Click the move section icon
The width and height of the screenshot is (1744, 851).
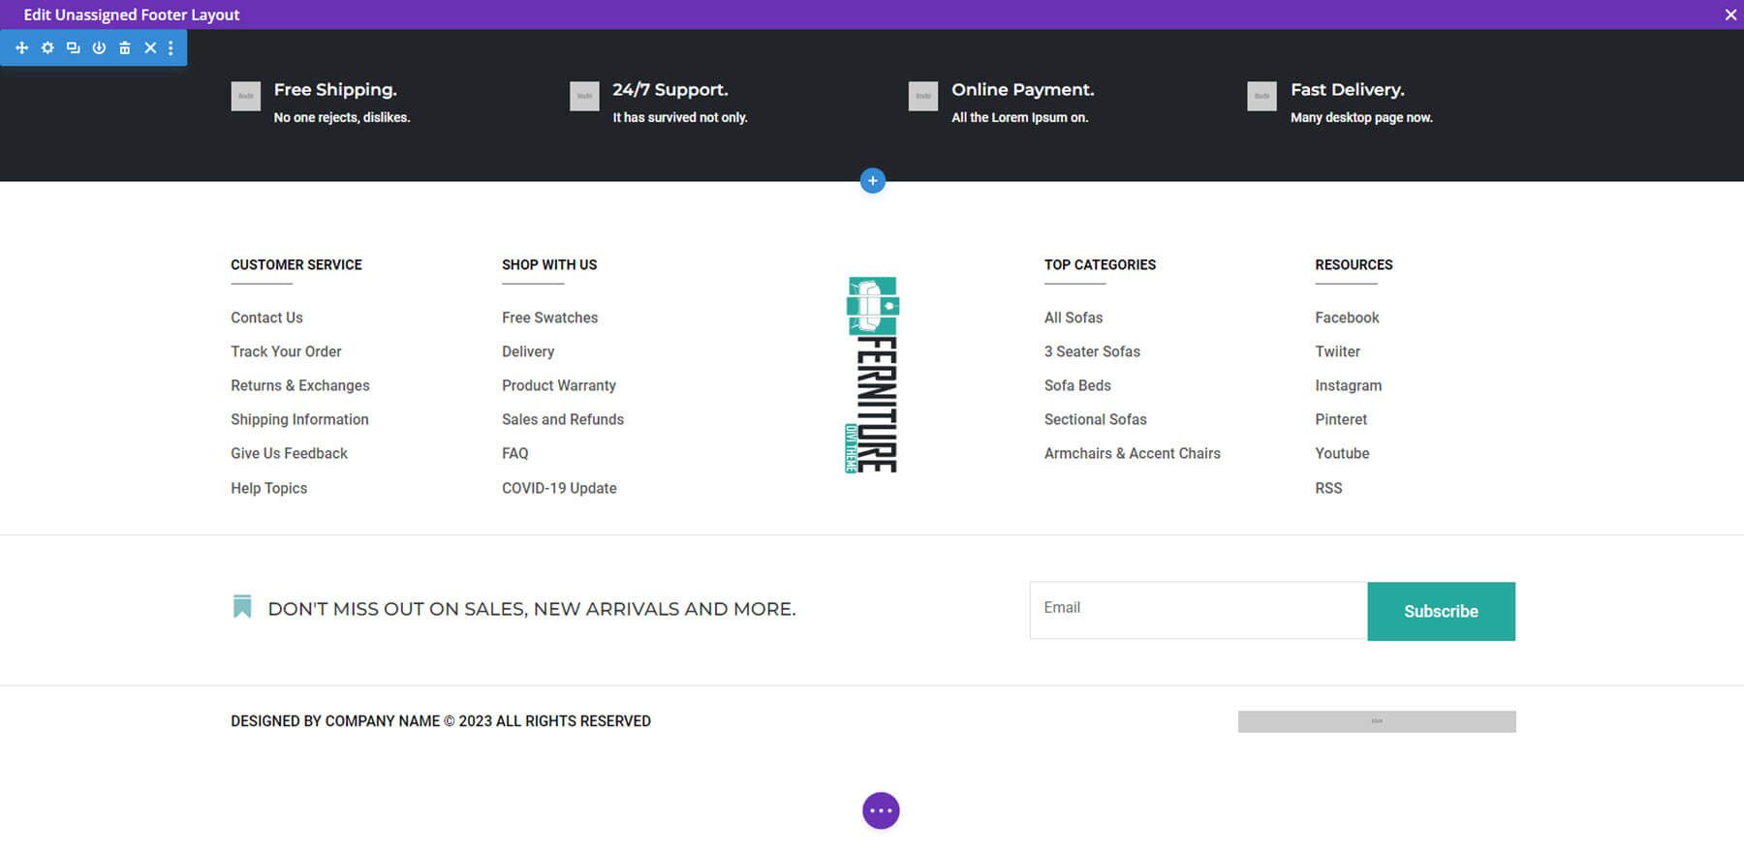21,47
